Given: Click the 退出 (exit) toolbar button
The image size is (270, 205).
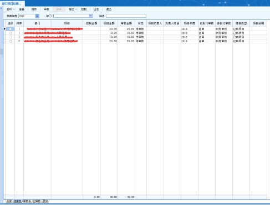Looking at the screenshot, I should point(109,9).
